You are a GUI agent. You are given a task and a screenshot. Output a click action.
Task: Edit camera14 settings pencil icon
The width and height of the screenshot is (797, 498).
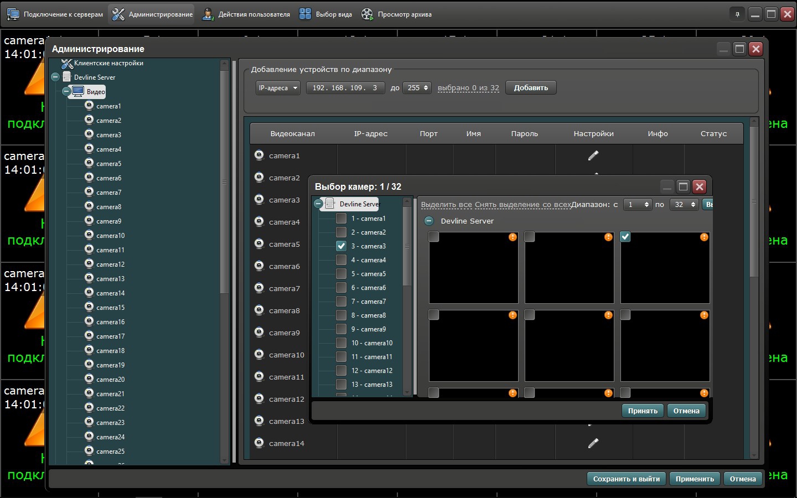point(593,443)
